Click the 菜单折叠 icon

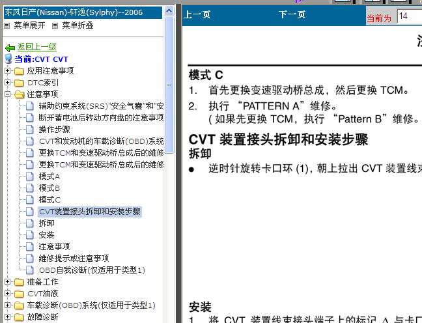point(55,26)
